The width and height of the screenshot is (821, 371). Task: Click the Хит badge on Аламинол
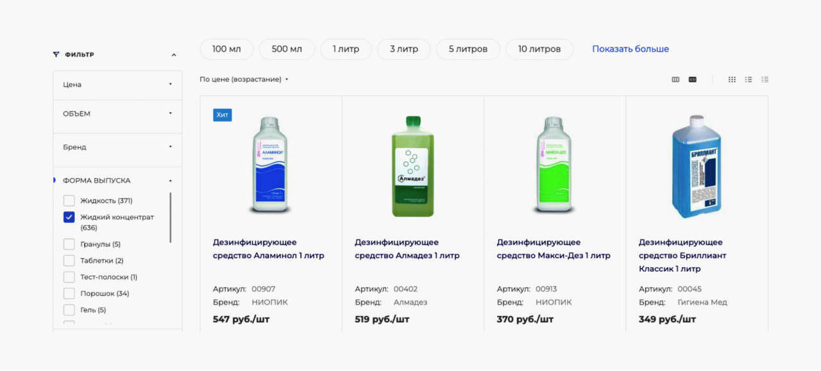tap(223, 115)
